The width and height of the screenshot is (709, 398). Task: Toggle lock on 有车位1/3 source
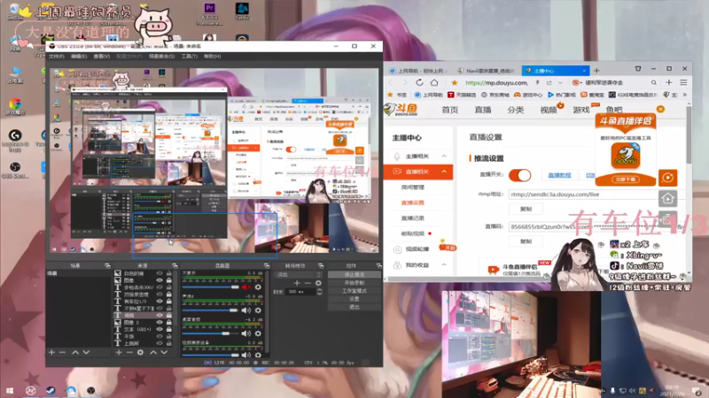[x=168, y=301]
